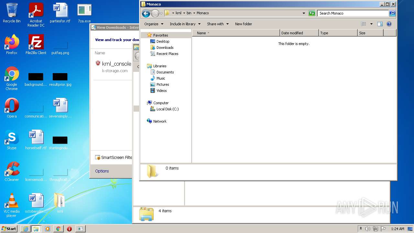This screenshot has height=233, width=414.
Task: Select Favorites in navigation pane
Action: click(x=160, y=35)
